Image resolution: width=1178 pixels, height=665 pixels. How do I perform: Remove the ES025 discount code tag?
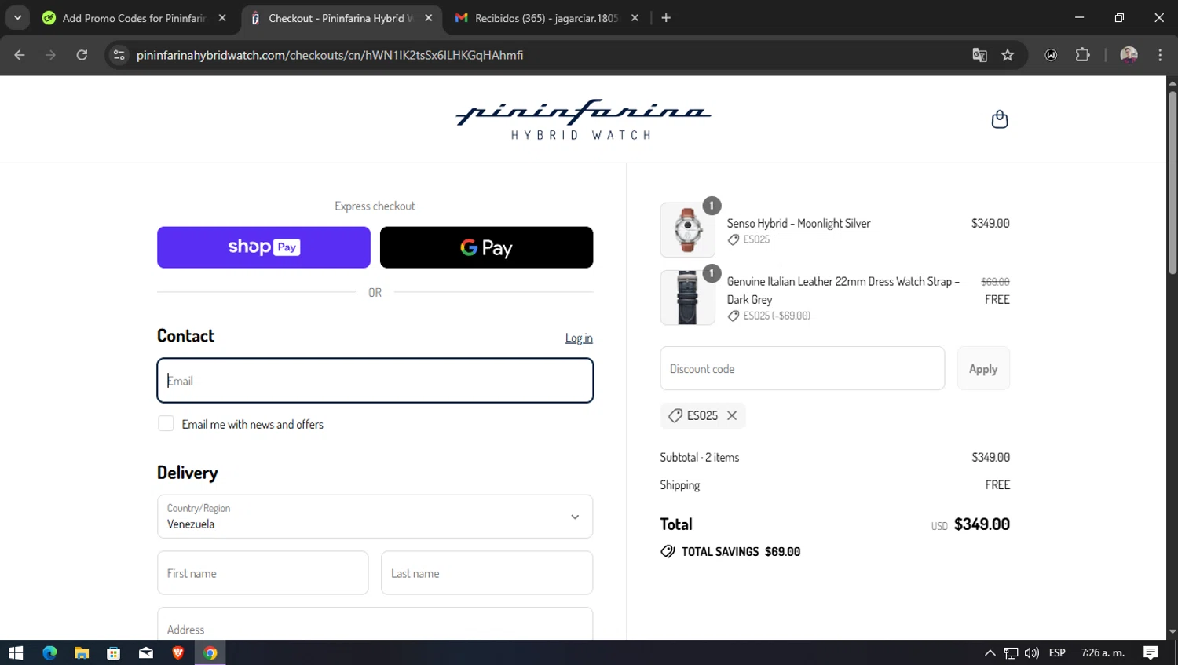pyautogui.click(x=731, y=416)
